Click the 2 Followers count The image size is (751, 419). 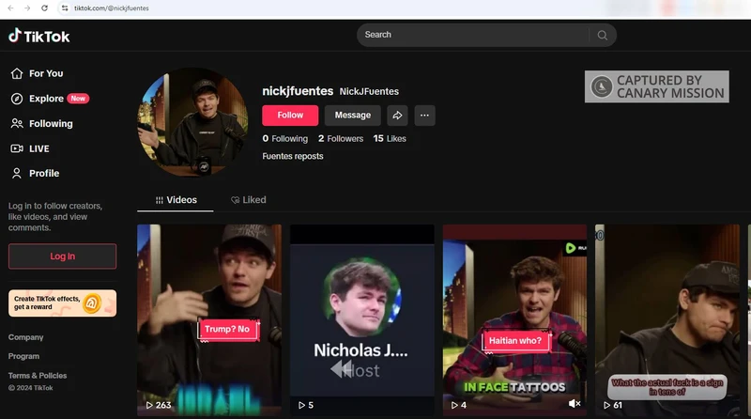pyautogui.click(x=341, y=138)
